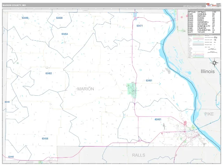This screenshot has height=167, width=223.
Task: Select ZIP code label 63401 on map
Action: pos(158,119)
